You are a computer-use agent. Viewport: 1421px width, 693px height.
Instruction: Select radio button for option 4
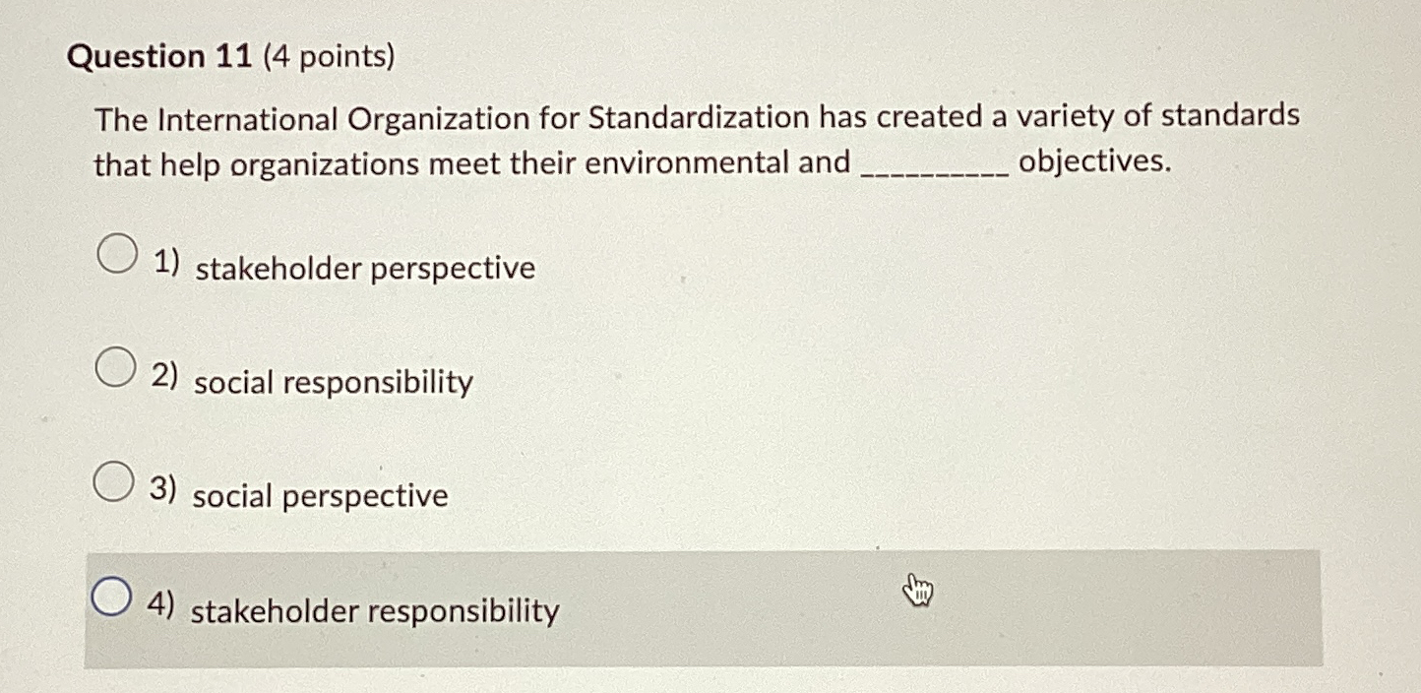click(x=110, y=596)
